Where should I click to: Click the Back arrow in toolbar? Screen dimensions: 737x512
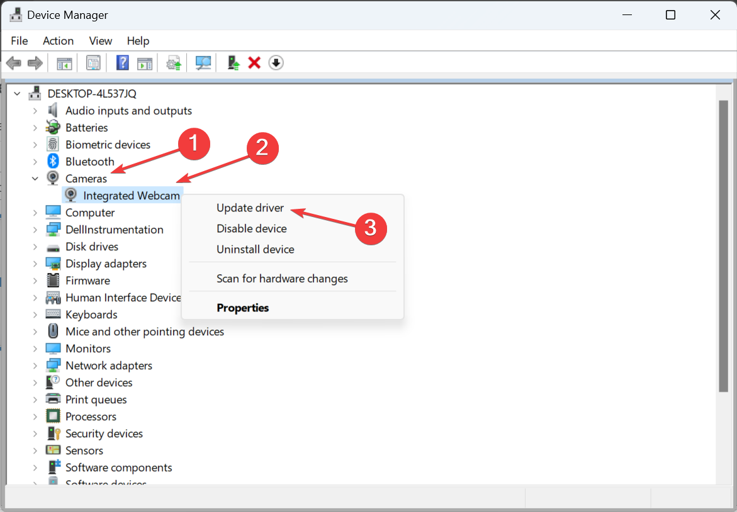(14, 62)
